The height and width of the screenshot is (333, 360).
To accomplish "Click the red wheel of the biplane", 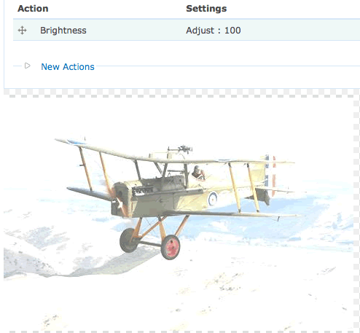I will tap(171, 247).
